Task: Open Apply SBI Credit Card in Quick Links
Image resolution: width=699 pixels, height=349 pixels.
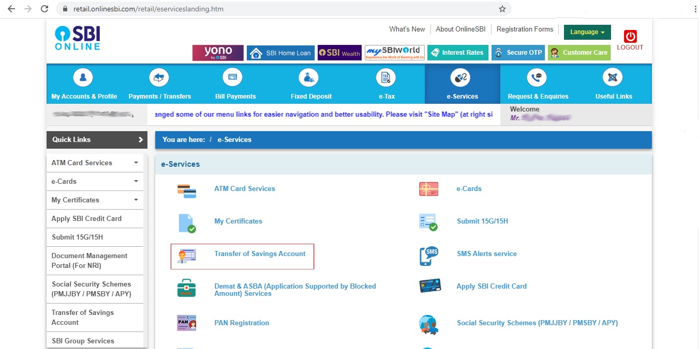Action: click(86, 218)
